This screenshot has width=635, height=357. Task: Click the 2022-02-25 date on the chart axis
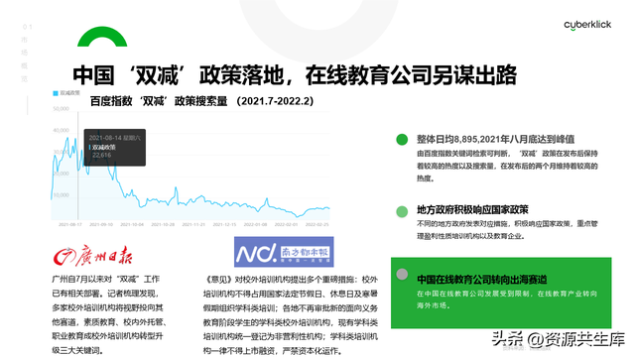tap(317, 224)
